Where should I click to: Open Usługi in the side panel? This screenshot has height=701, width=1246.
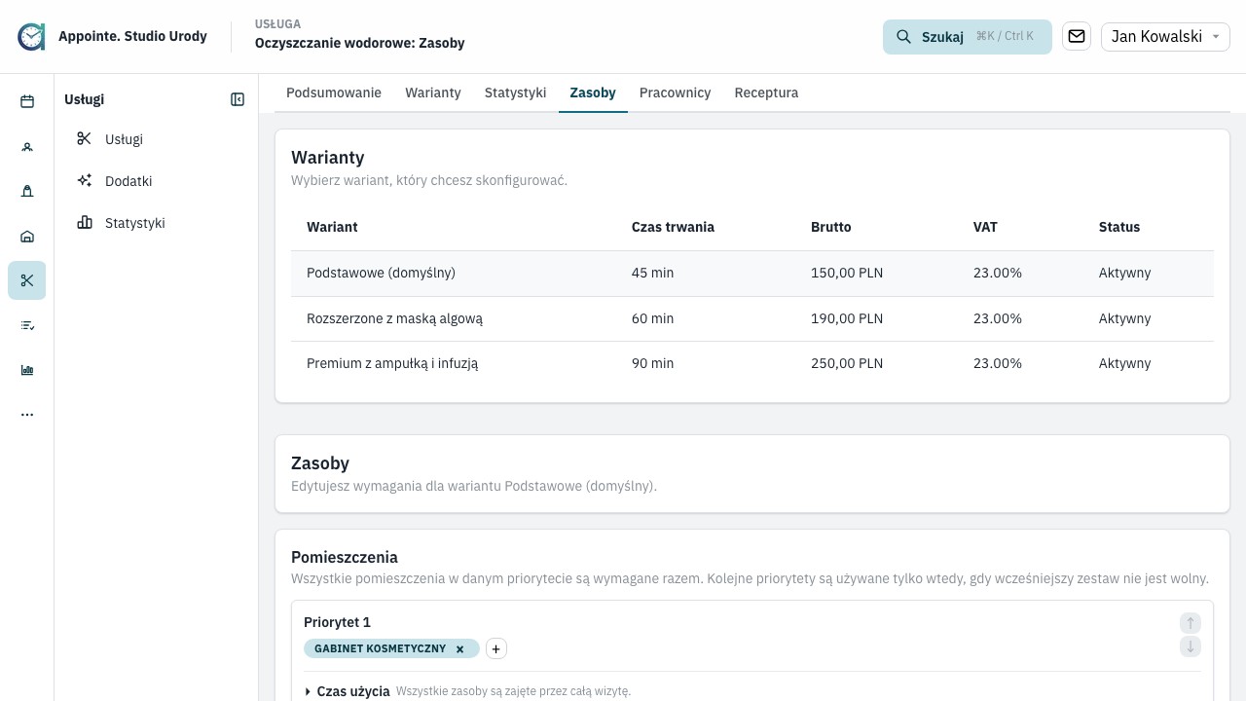tap(157, 139)
